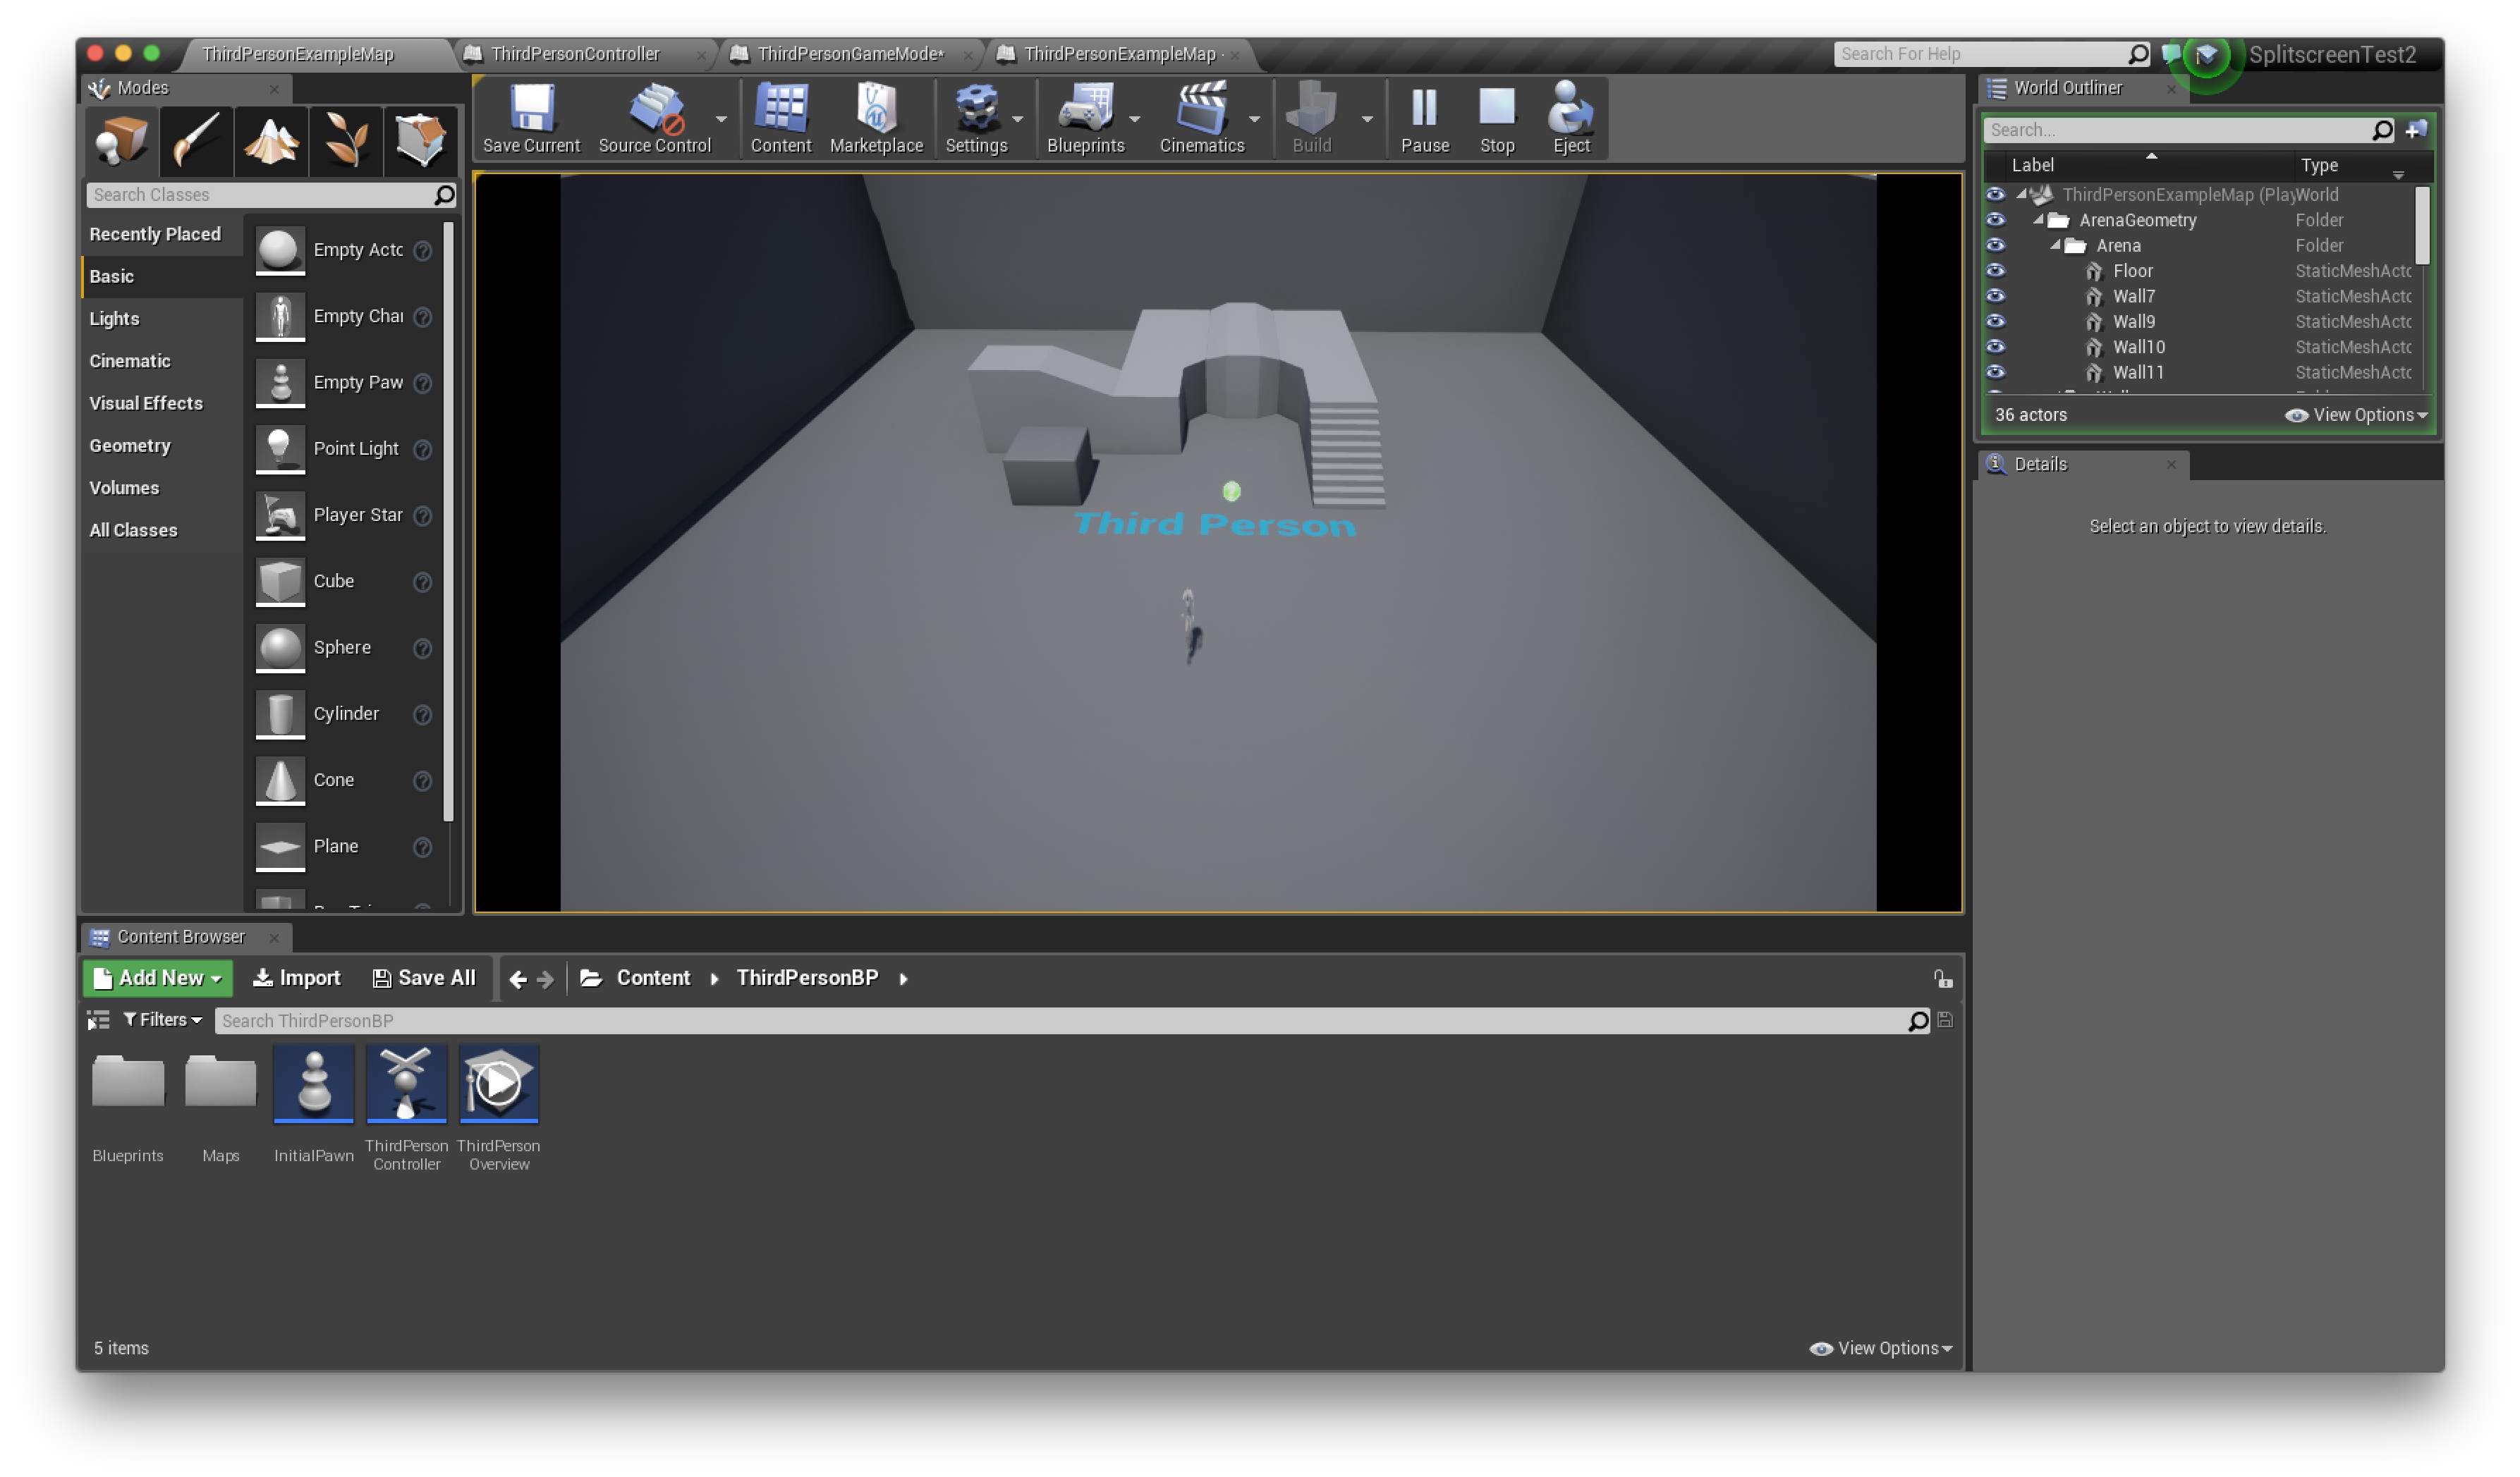Click the Settings toolbar icon
The image size is (2520, 1477).
pyautogui.click(x=976, y=118)
